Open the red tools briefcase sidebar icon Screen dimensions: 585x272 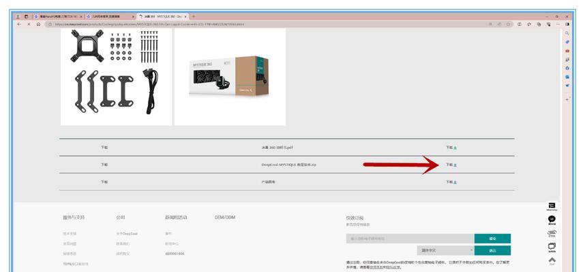pos(567,50)
